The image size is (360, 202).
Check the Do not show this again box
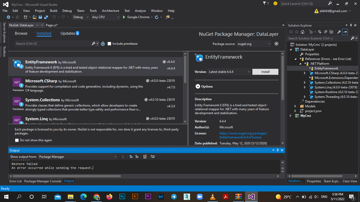click(17, 140)
